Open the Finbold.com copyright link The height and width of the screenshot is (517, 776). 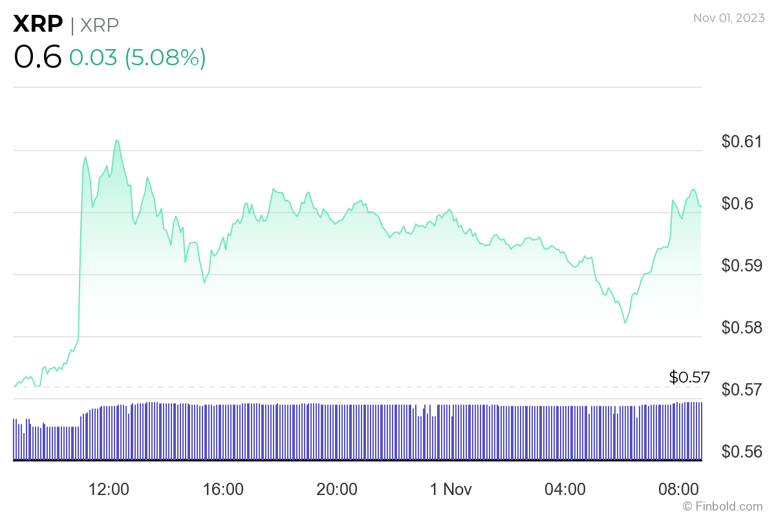coord(722,506)
